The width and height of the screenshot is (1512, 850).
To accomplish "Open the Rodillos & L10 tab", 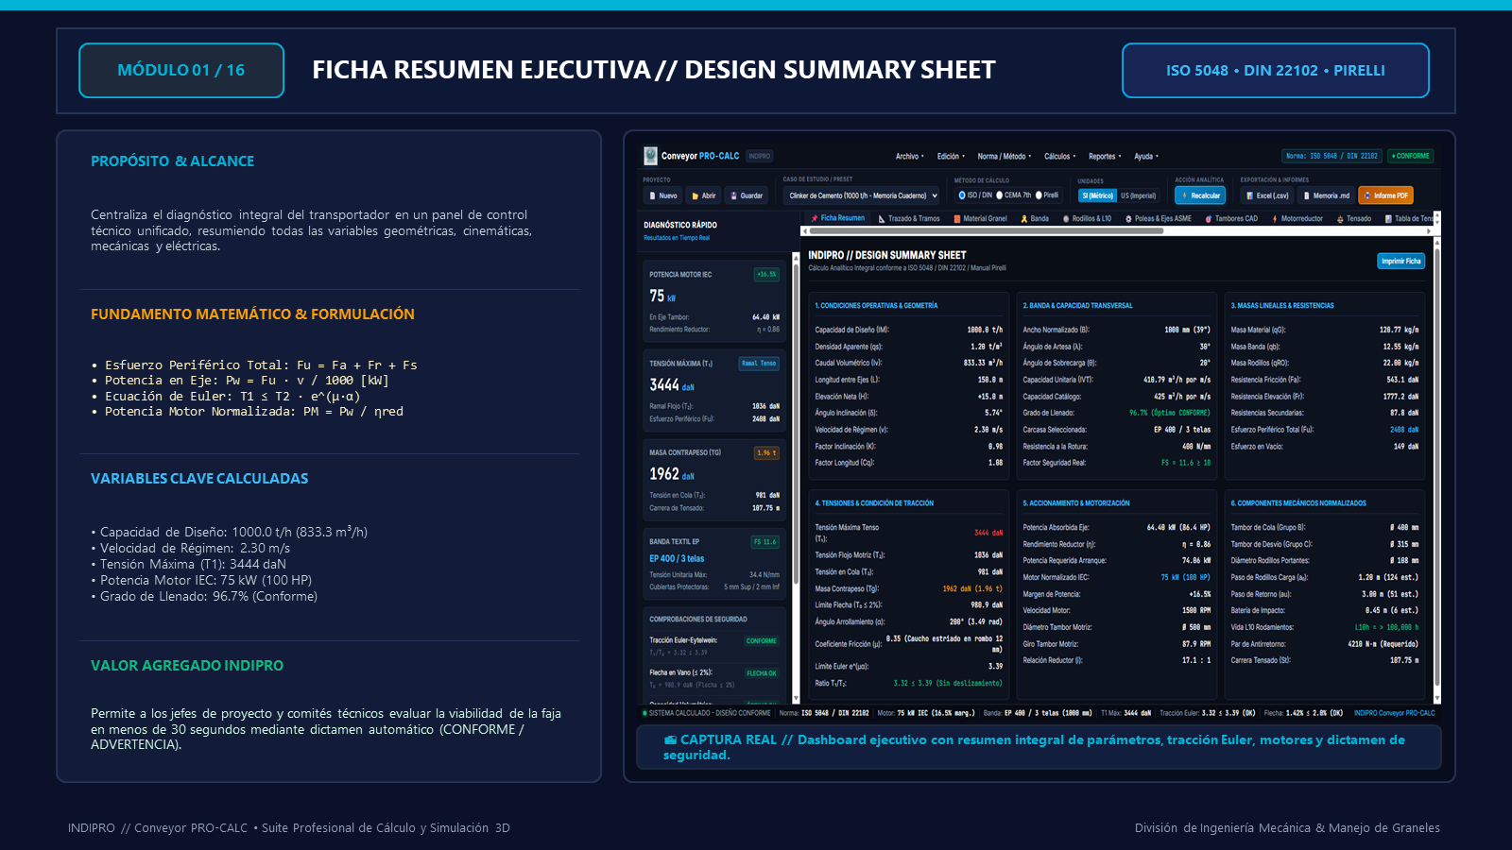I will click(1087, 218).
